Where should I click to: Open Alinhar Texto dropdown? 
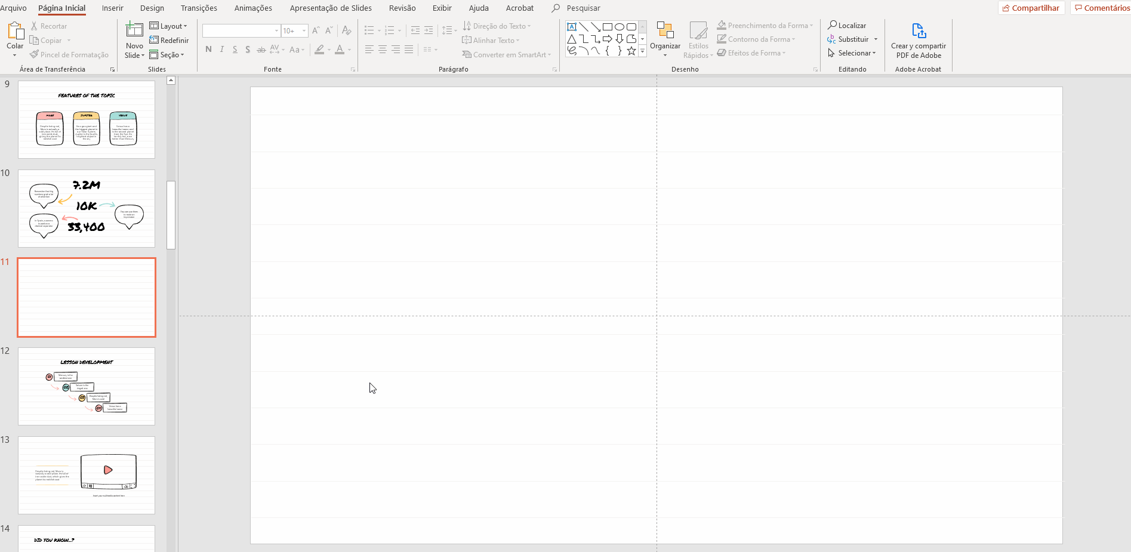[x=491, y=40]
